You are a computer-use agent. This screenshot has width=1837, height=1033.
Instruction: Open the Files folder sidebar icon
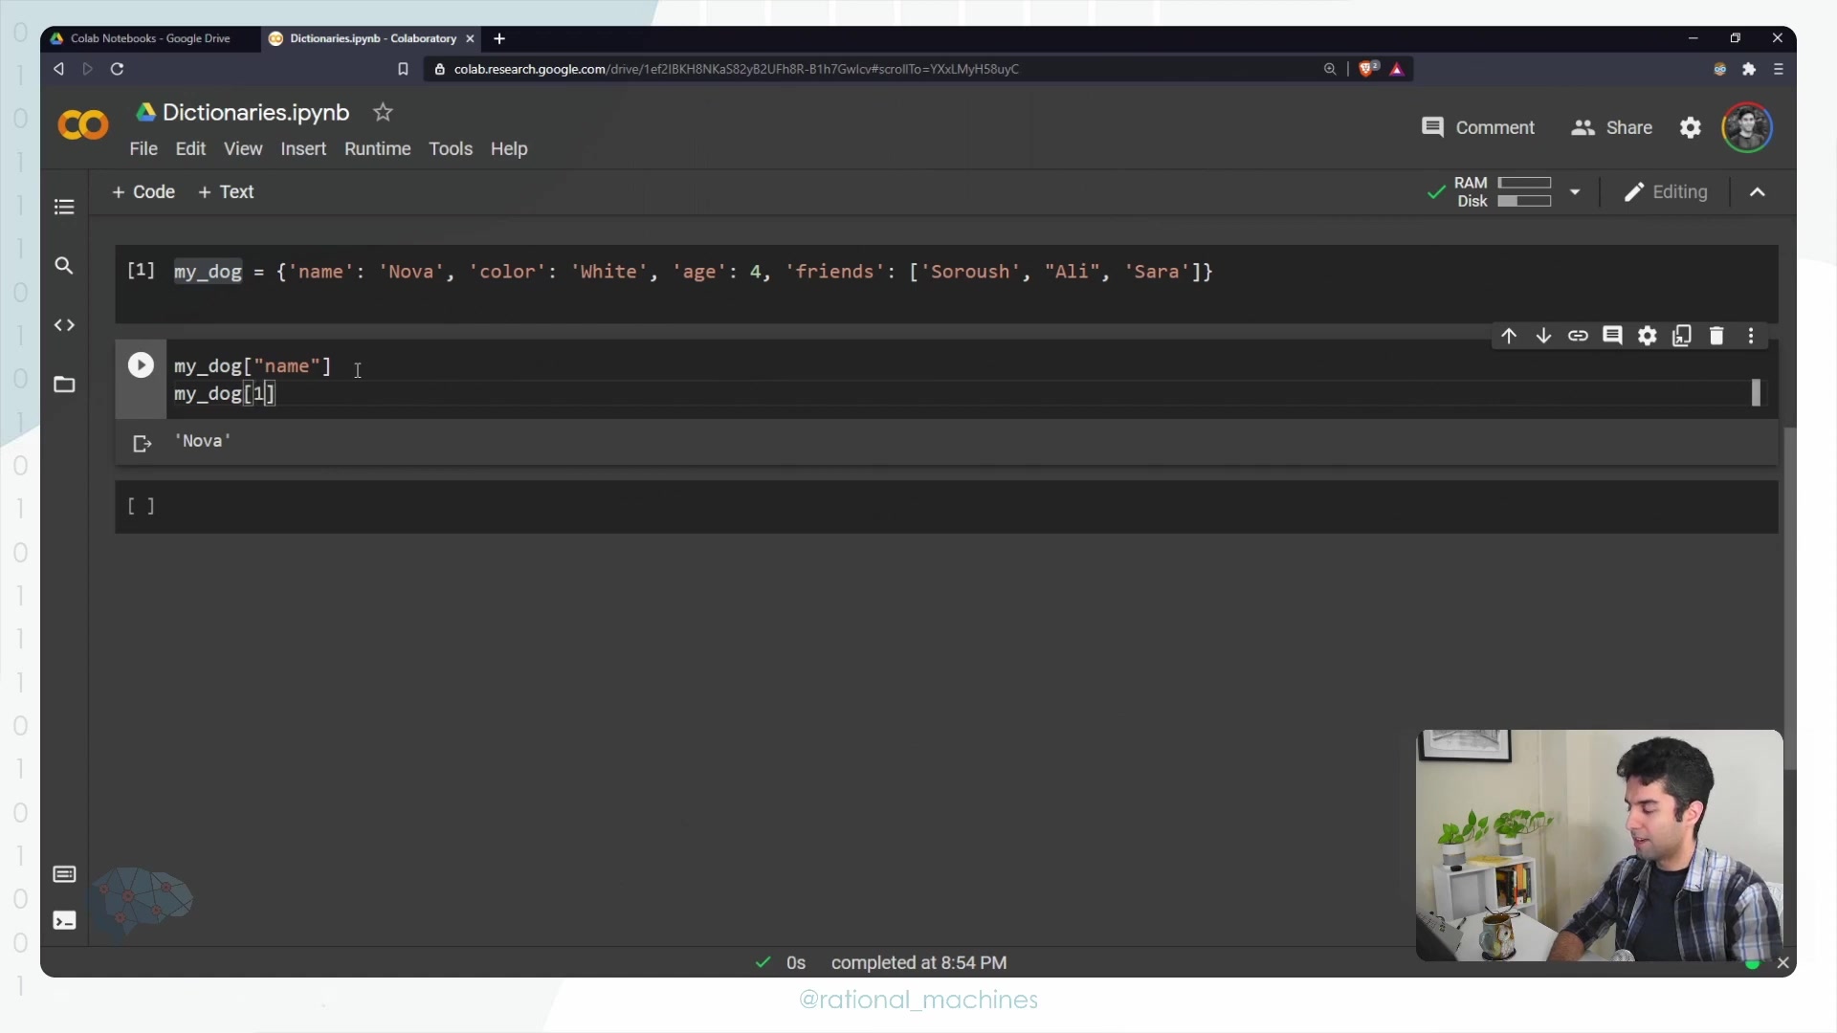click(x=64, y=385)
